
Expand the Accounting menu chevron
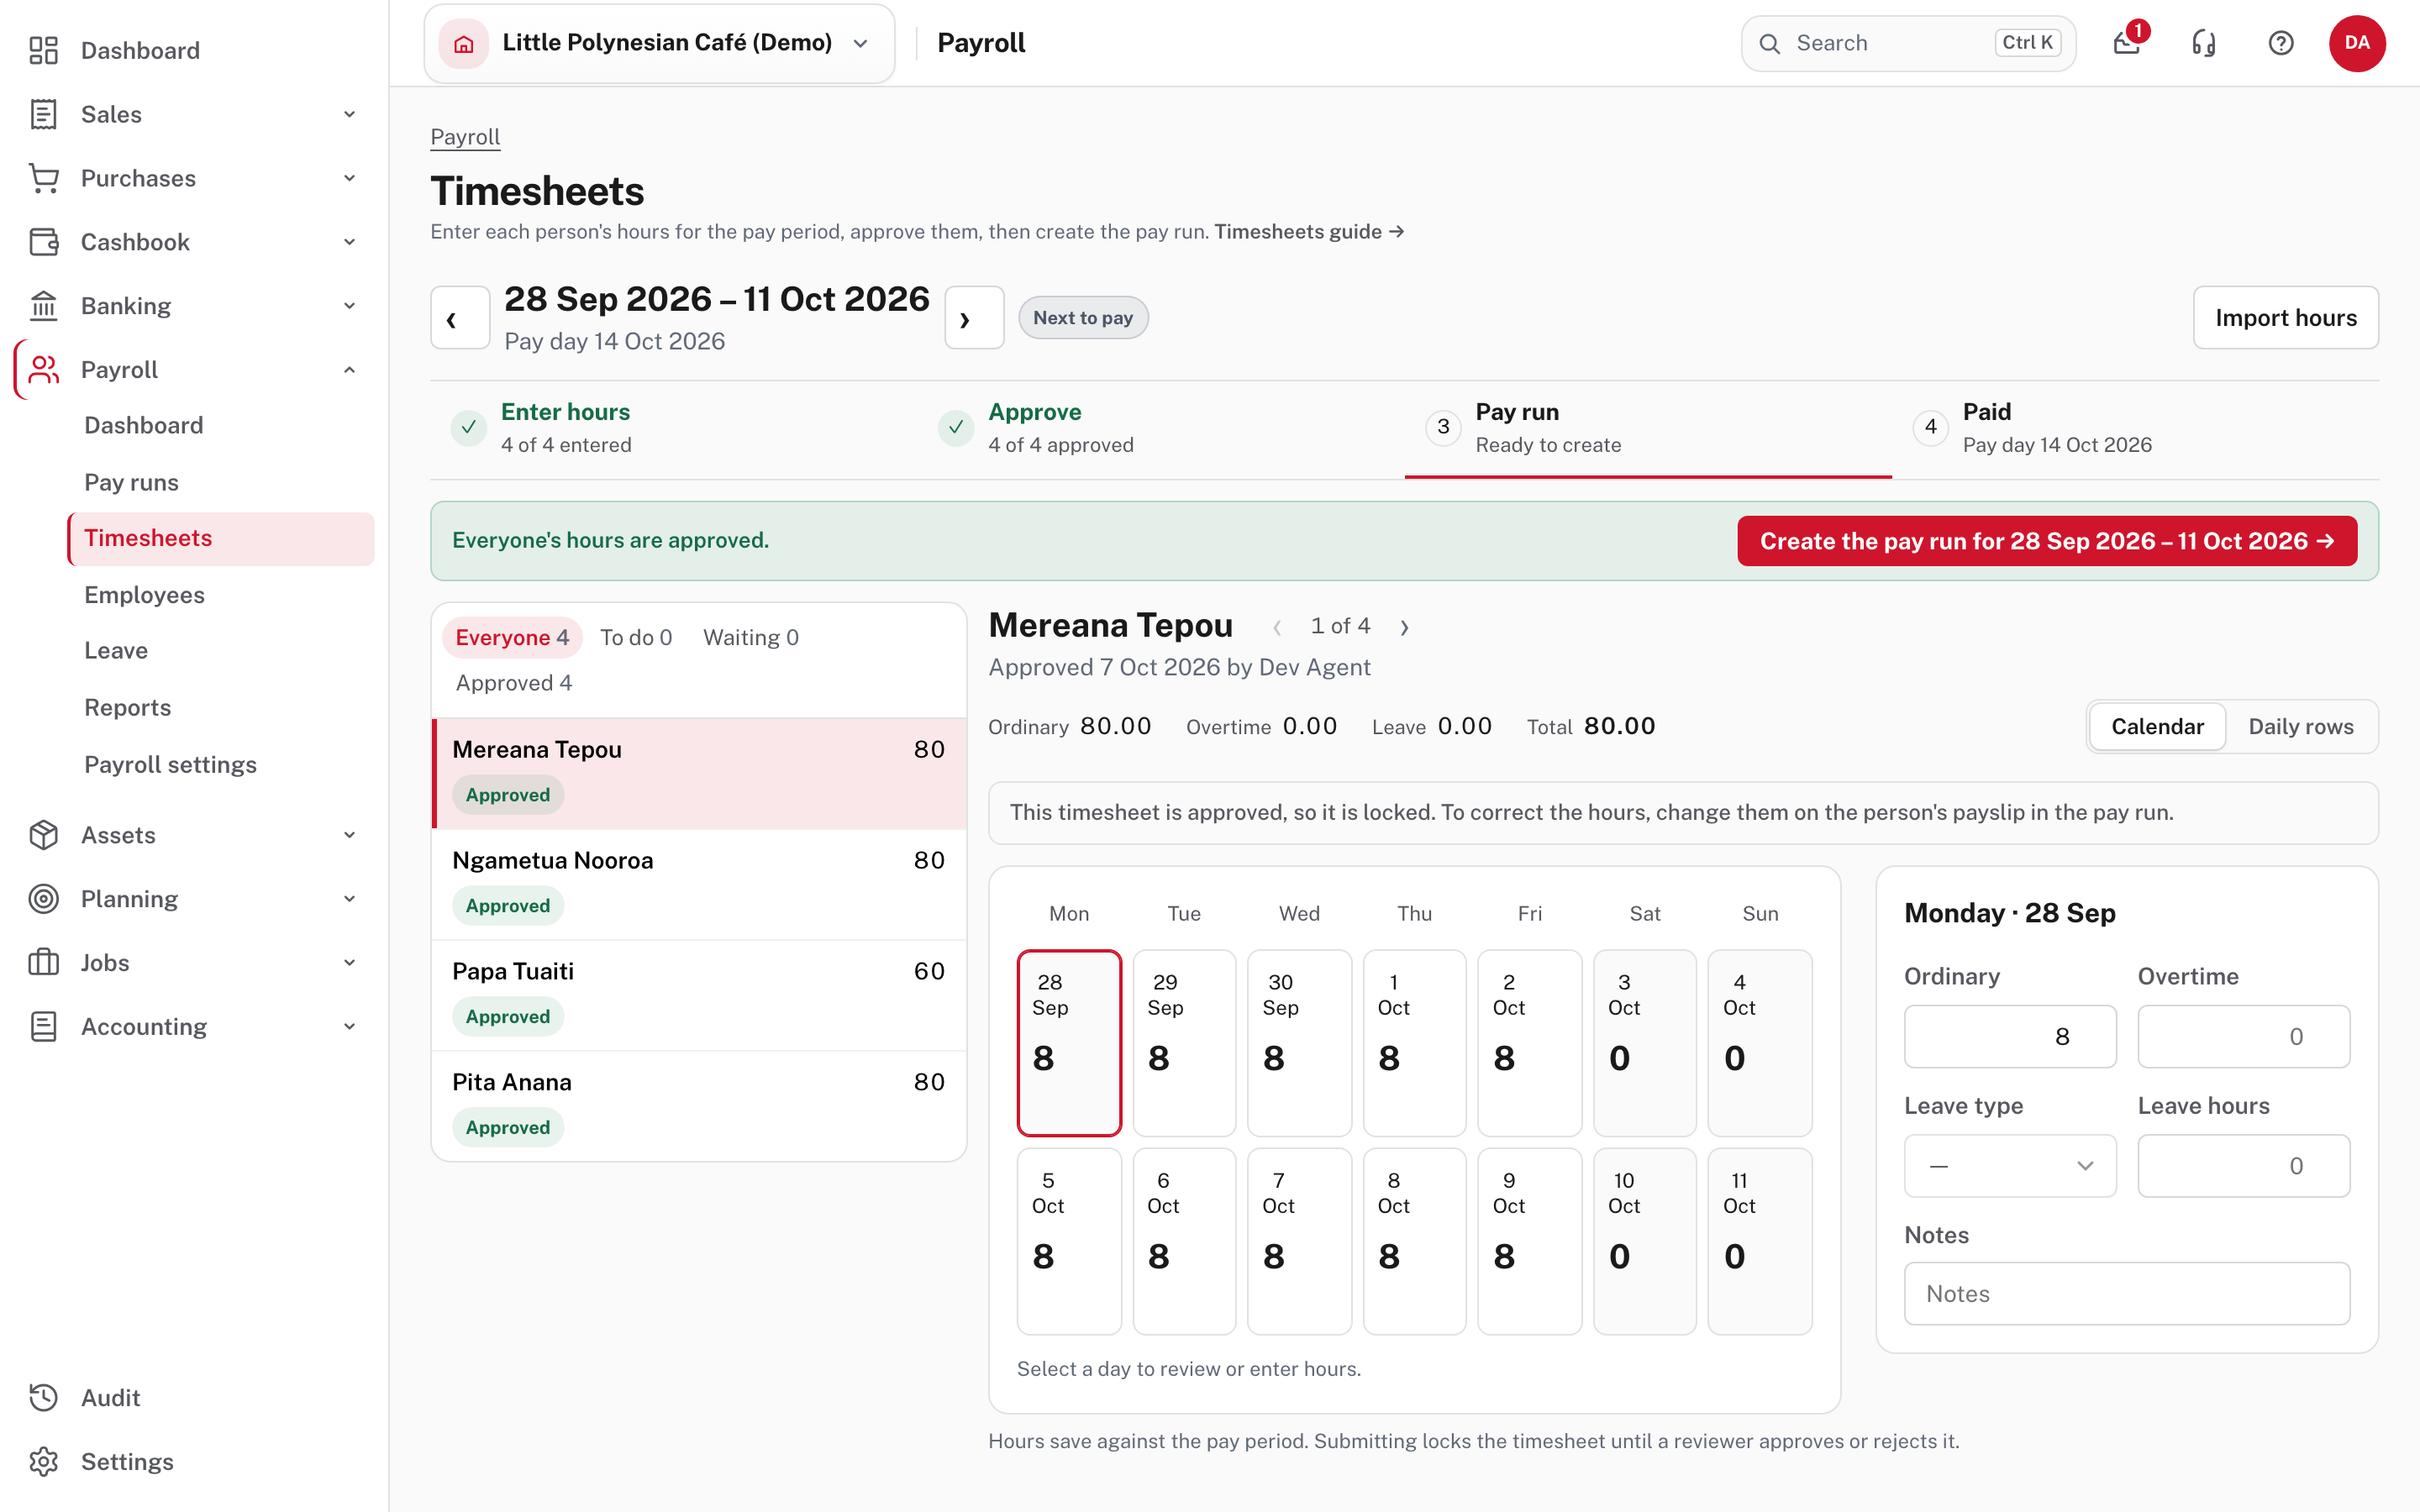(x=349, y=1027)
